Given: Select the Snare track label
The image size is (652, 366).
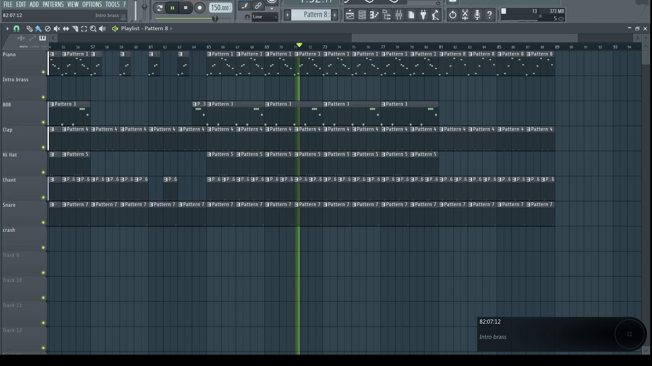Looking at the screenshot, I should click(9, 205).
